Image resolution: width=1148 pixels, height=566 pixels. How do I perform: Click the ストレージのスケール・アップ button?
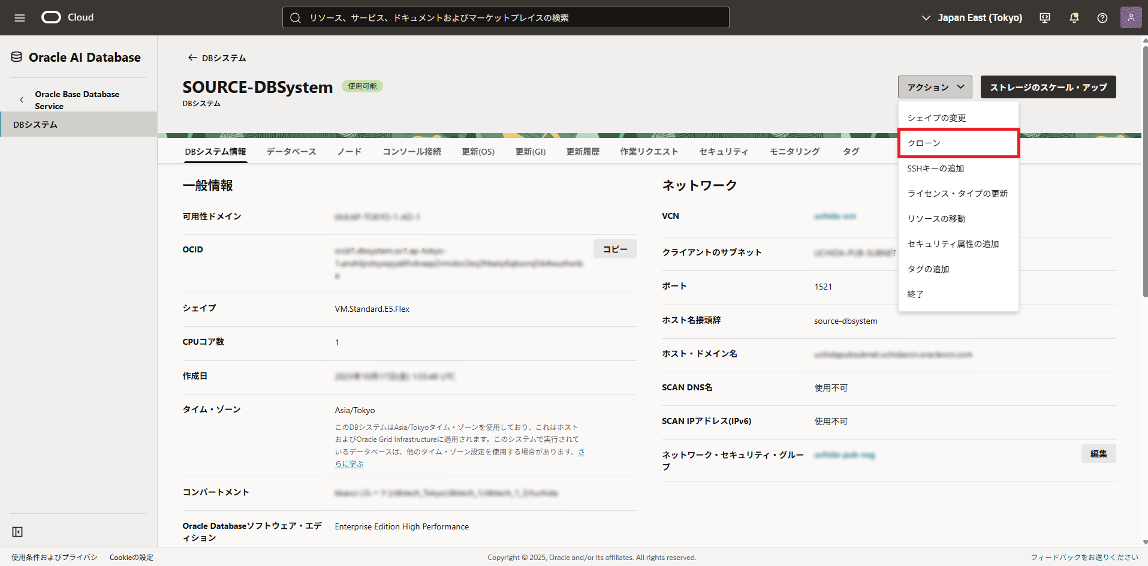pos(1047,87)
